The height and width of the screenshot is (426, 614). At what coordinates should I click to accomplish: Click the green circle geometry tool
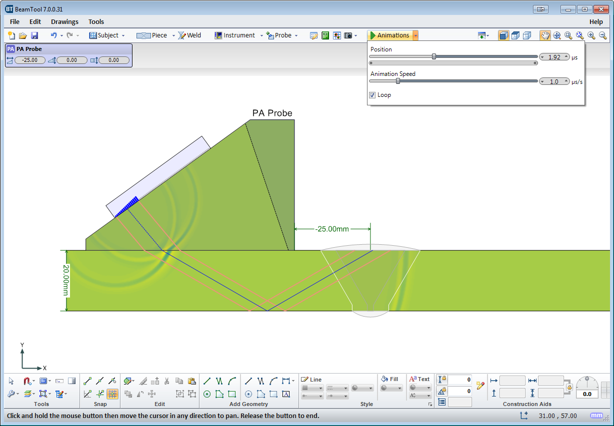[x=207, y=394]
